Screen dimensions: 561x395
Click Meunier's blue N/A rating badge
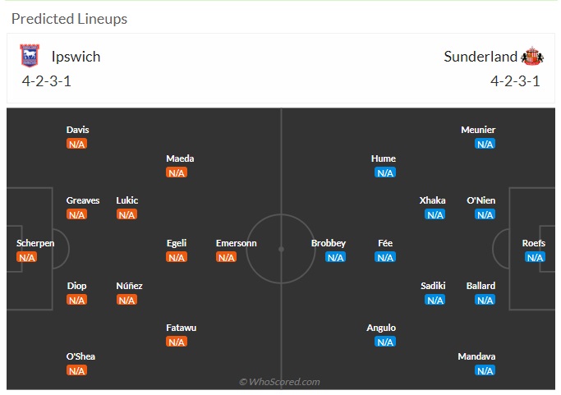coord(485,144)
